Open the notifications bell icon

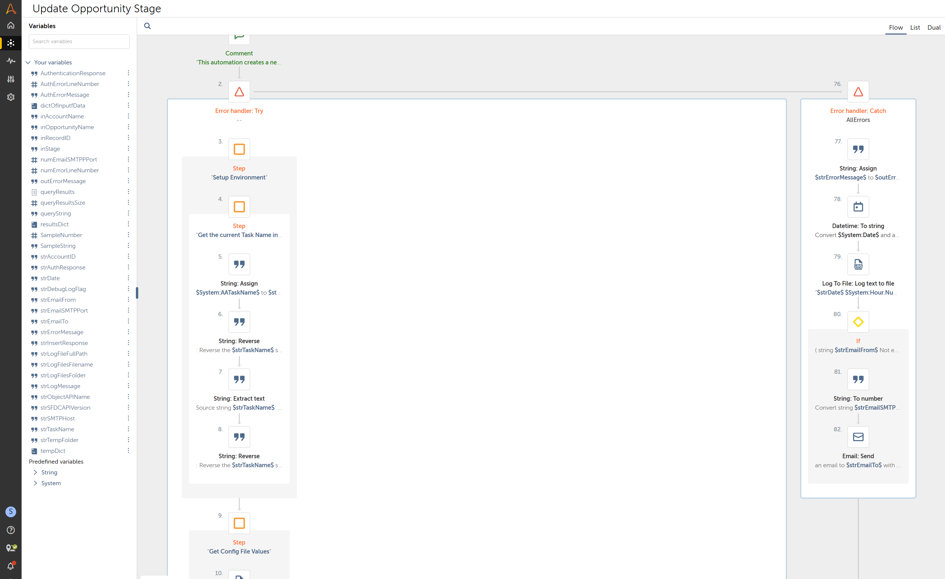click(x=11, y=566)
